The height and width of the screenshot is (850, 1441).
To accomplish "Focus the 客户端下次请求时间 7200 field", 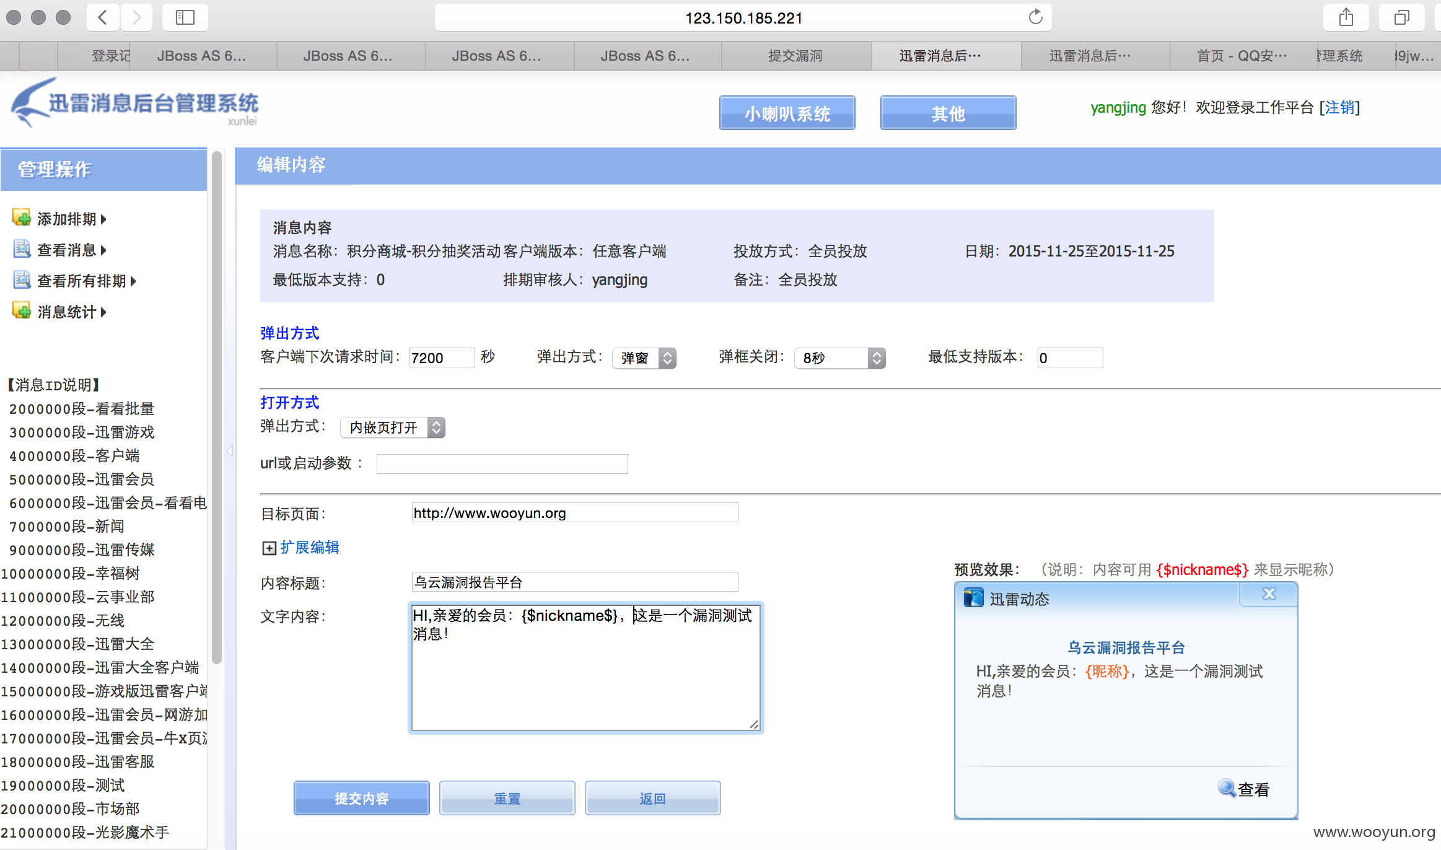I will [442, 357].
